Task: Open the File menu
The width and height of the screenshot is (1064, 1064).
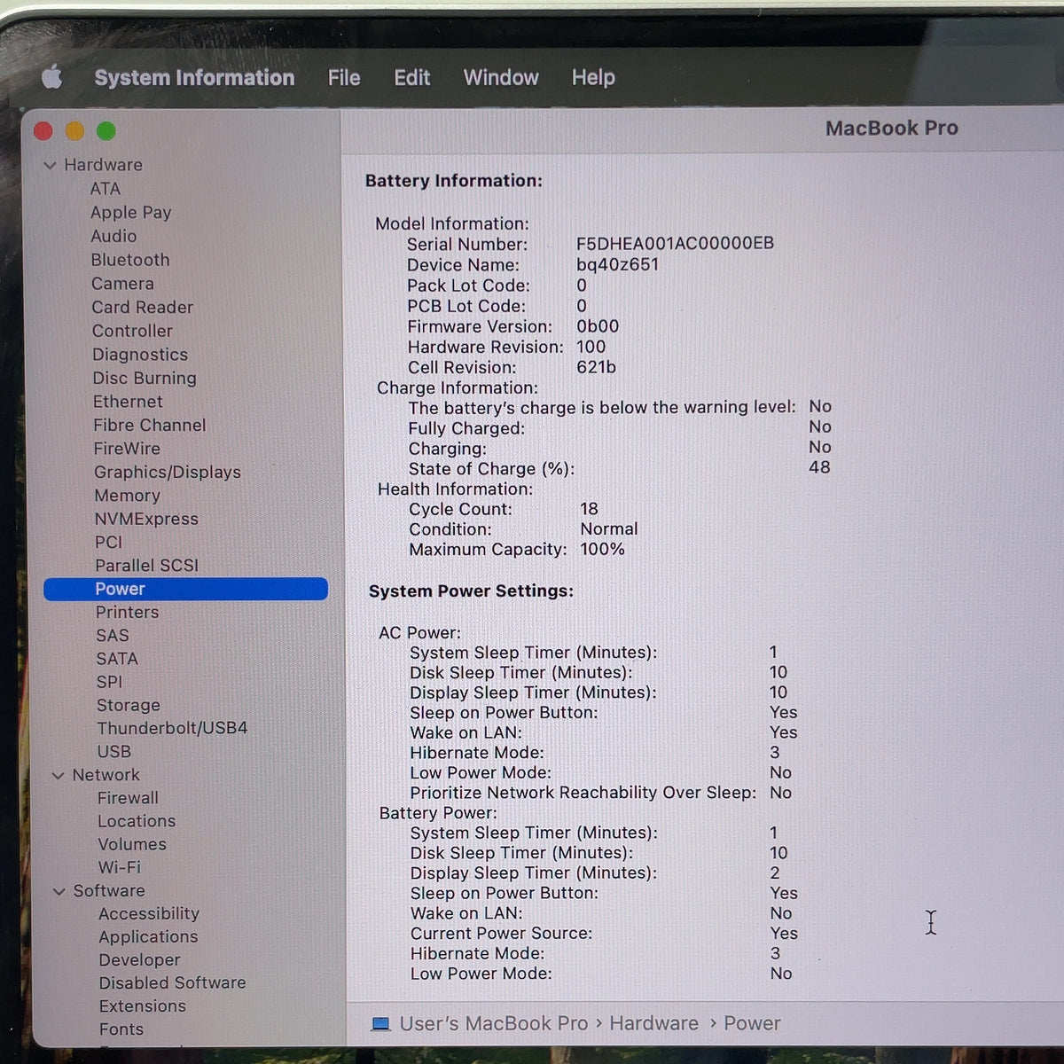Action: coord(344,78)
